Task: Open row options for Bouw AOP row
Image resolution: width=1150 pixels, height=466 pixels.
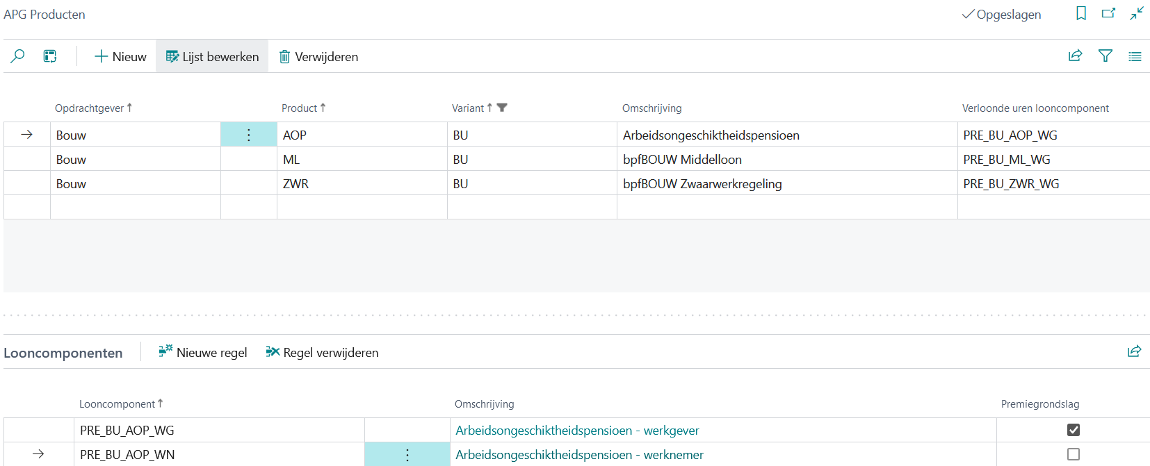Action: (248, 135)
